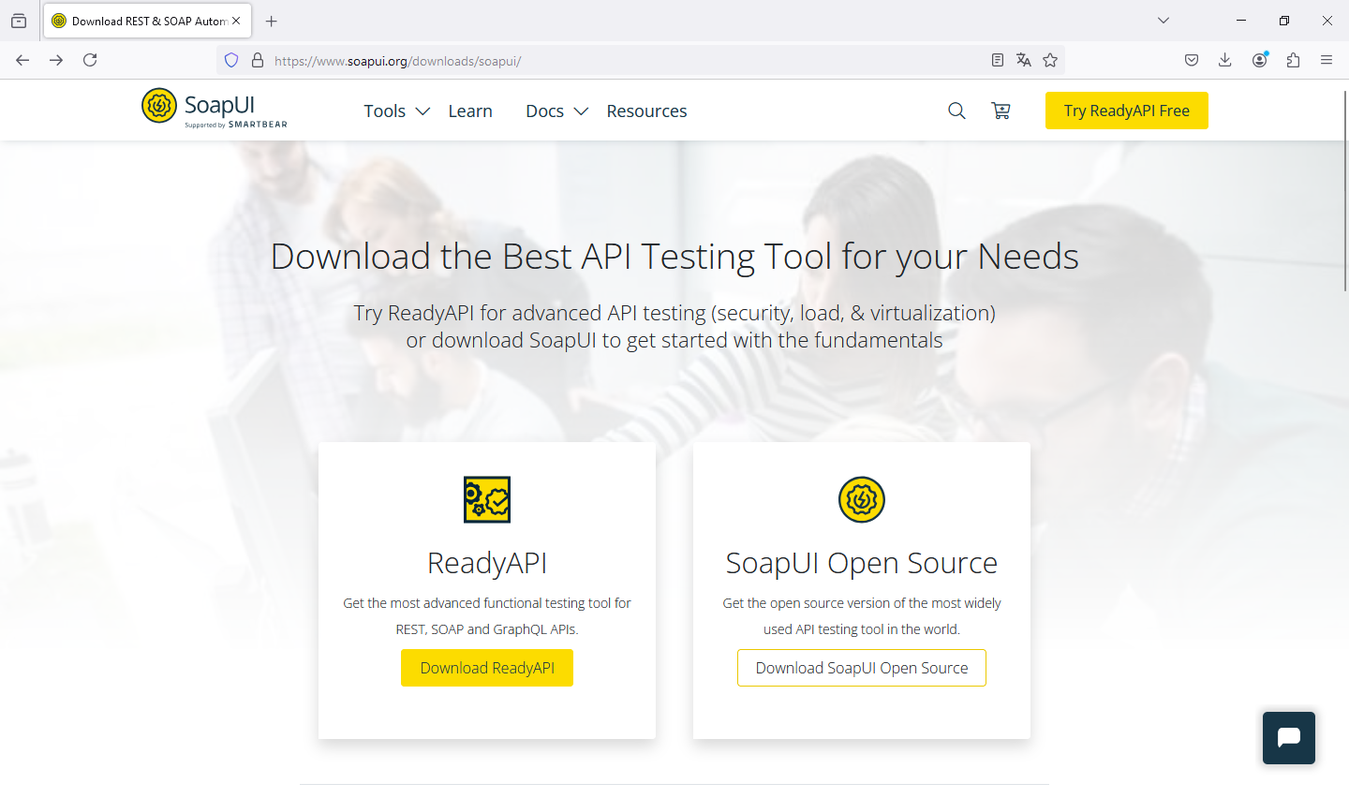Open the site search magnifier icon
Image resolution: width=1349 pixels, height=798 pixels.
tap(956, 111)
